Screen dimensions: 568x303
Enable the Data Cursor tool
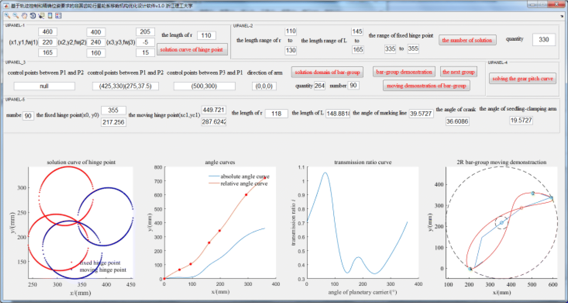pyautogui.click(x=41, y=16)
